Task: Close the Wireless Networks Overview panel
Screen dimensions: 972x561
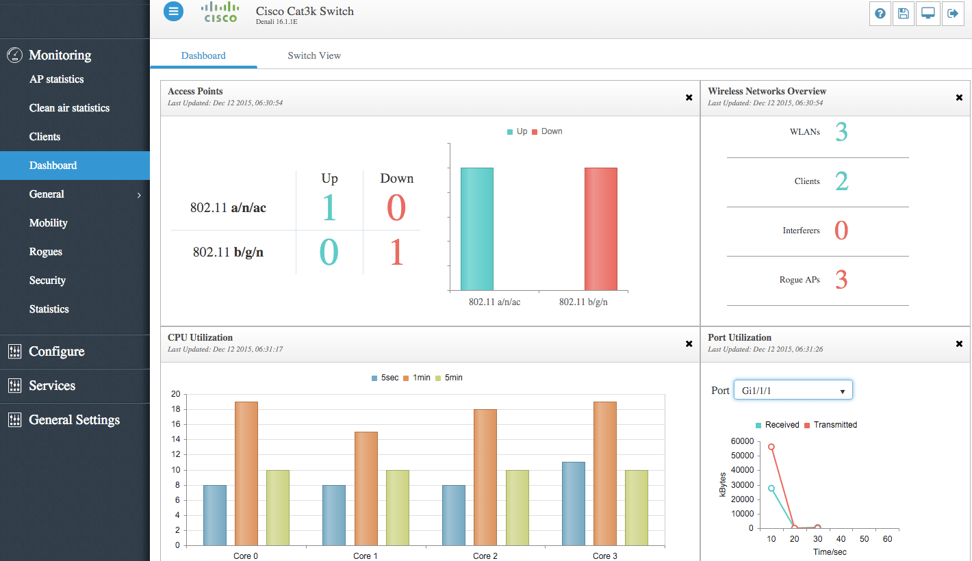Action: (x=959, y=98)
